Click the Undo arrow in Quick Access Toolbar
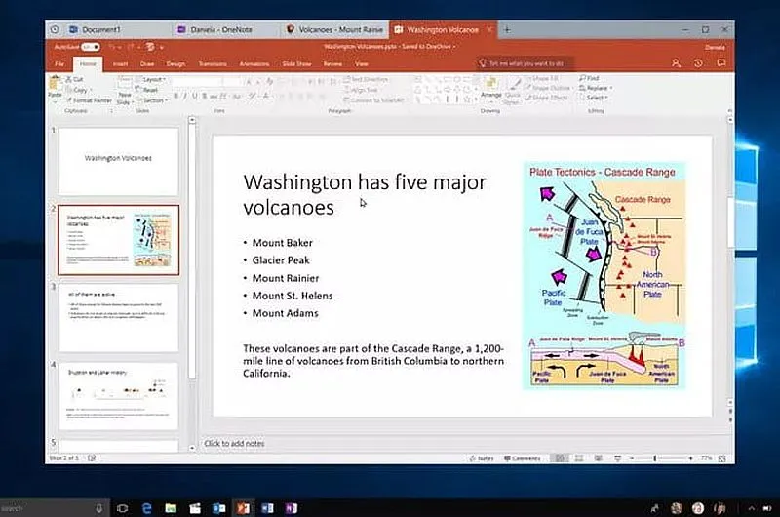The image size is (780, 517). coord(112,47)
